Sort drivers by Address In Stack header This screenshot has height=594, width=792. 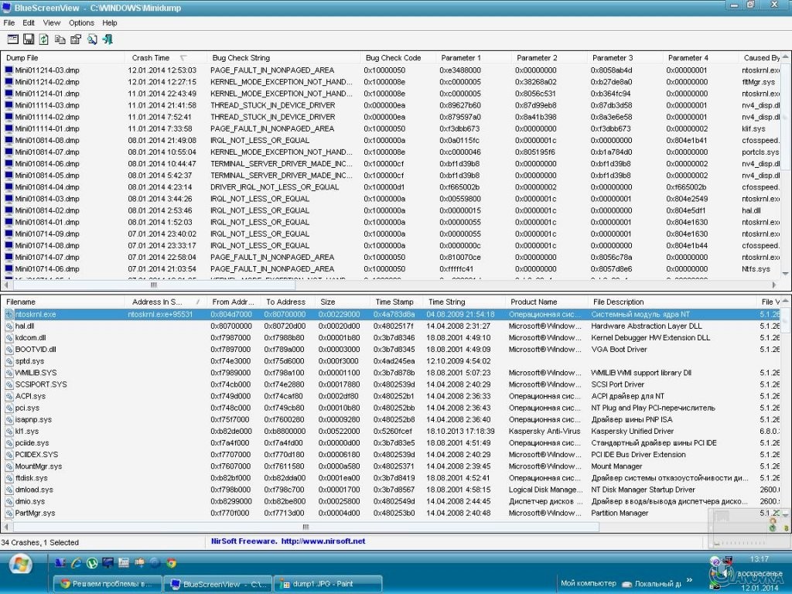(x=156, y=302)
